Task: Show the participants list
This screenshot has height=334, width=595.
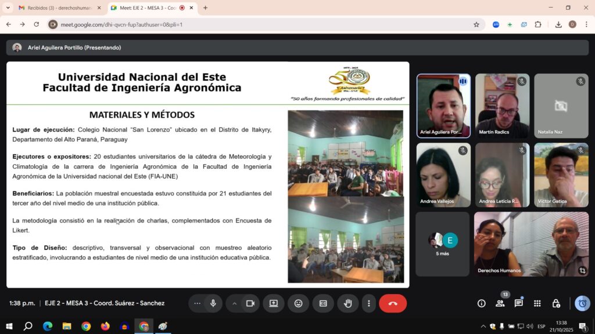Action: 500,303
